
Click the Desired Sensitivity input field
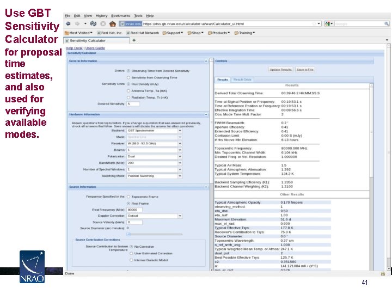click(133, 104)
